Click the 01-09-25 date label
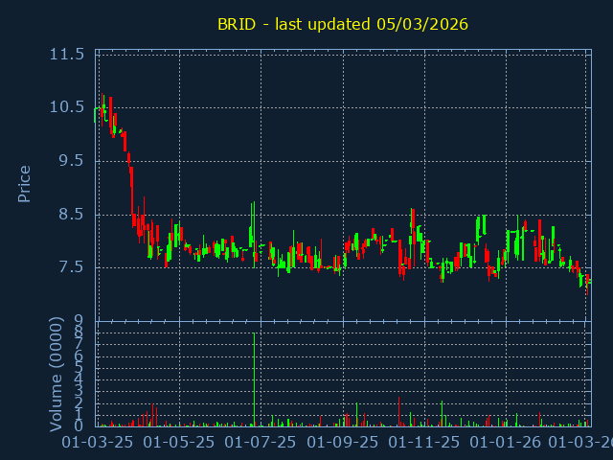Screen dimensions: 613x460 click(x=343, y=443)
